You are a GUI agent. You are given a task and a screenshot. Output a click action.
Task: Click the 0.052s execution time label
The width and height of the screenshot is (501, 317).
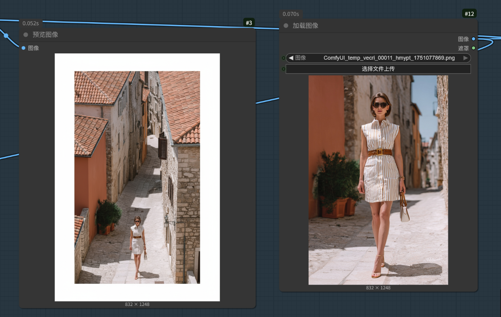click(30, 23)
